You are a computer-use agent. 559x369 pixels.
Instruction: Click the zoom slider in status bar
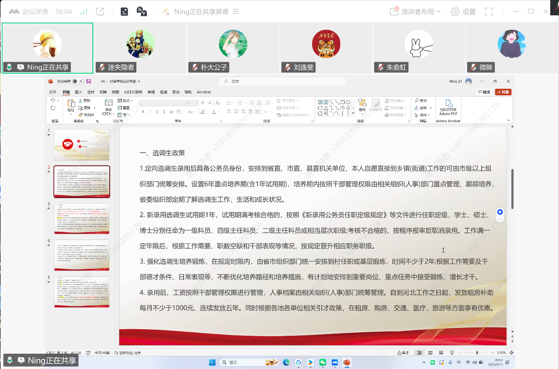(x=477, y=353)
